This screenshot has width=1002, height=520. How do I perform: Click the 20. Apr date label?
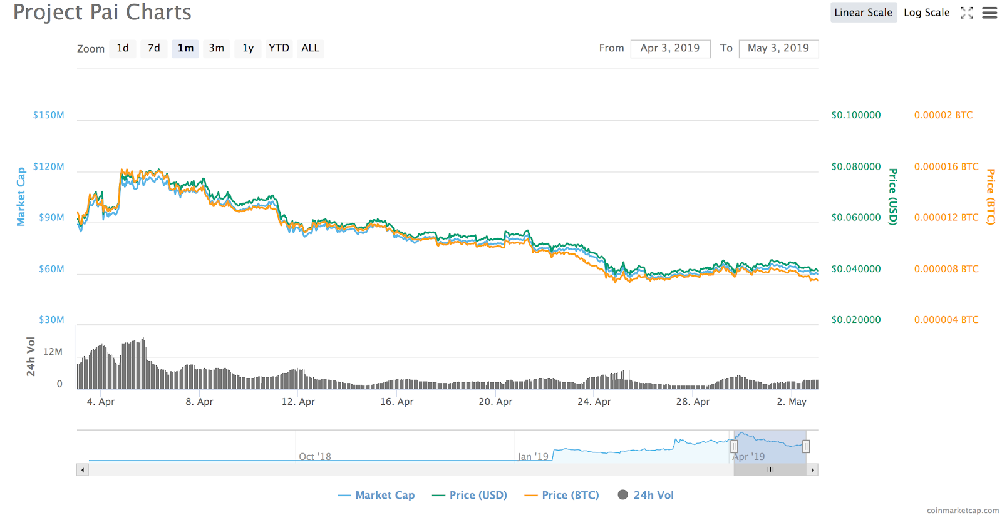pyautogui.click(x=495, y=402)
